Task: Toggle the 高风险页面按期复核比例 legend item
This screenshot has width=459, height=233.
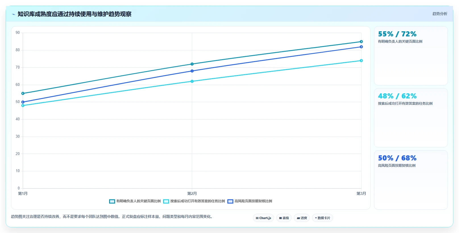Action: pyautogui.click(x=250, y=201)
